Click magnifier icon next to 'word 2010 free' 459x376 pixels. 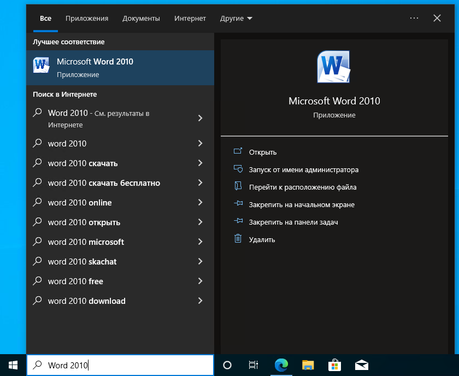(x=37, y=281)
